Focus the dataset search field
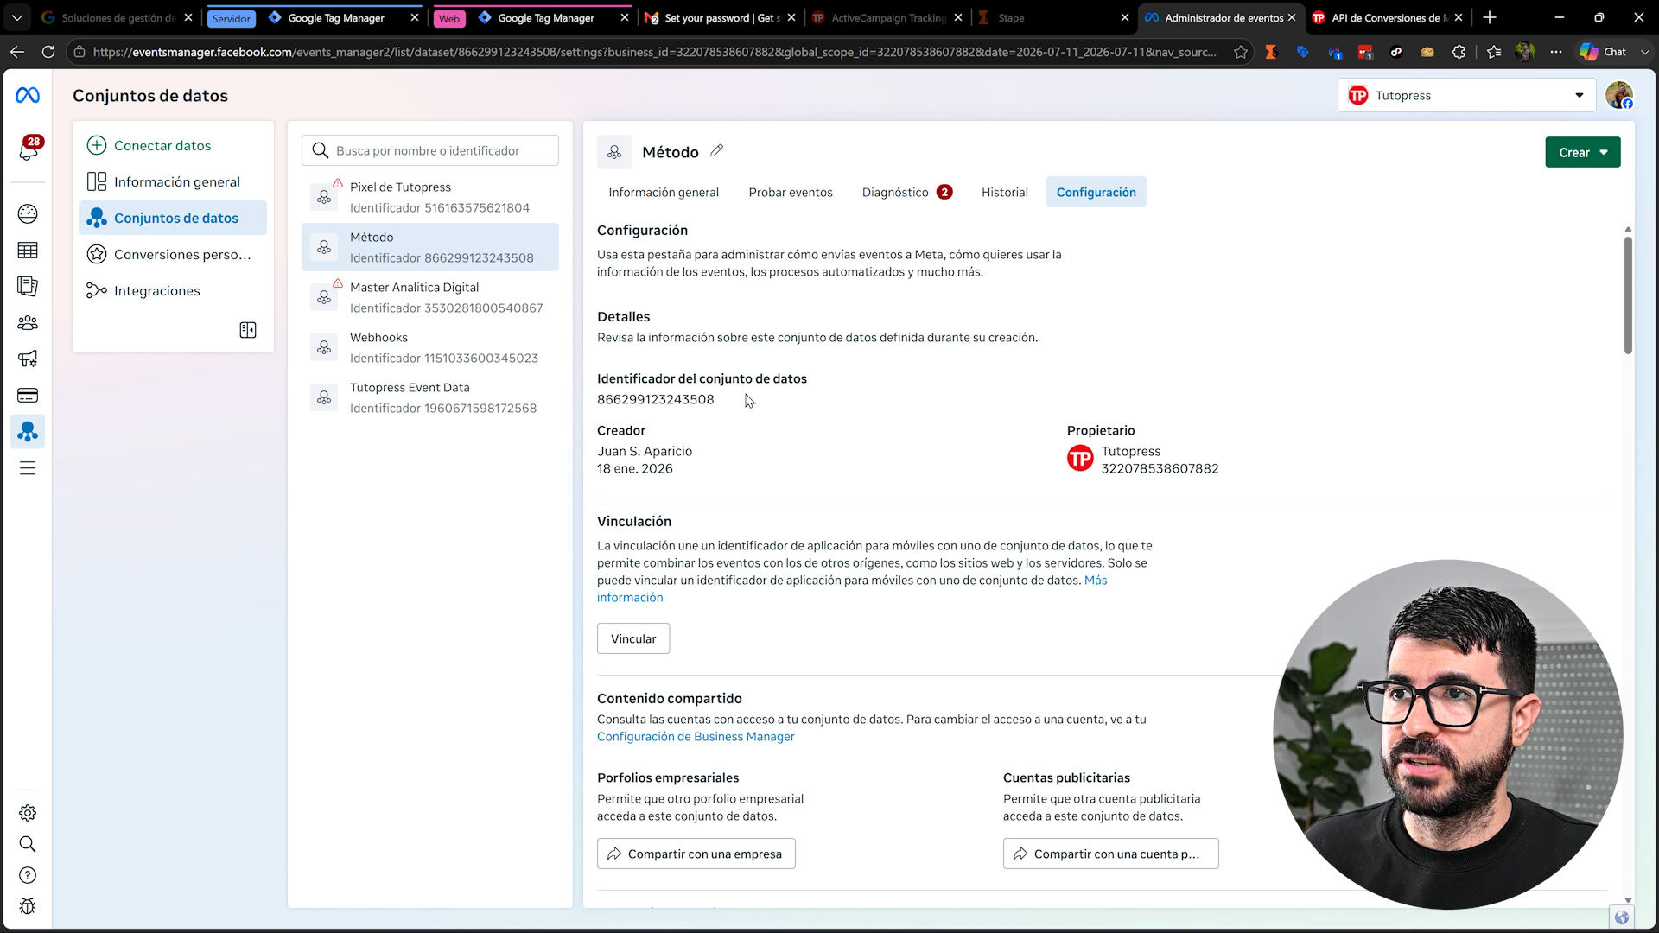The height and width of the screenshot is (933, 1659). point(430,150)
